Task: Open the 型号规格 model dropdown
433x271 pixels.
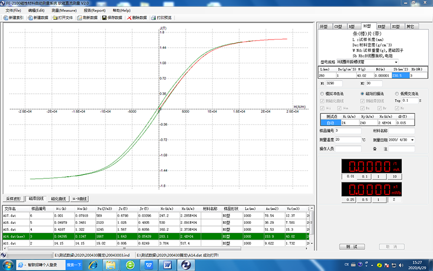Action: coord(396,62)
